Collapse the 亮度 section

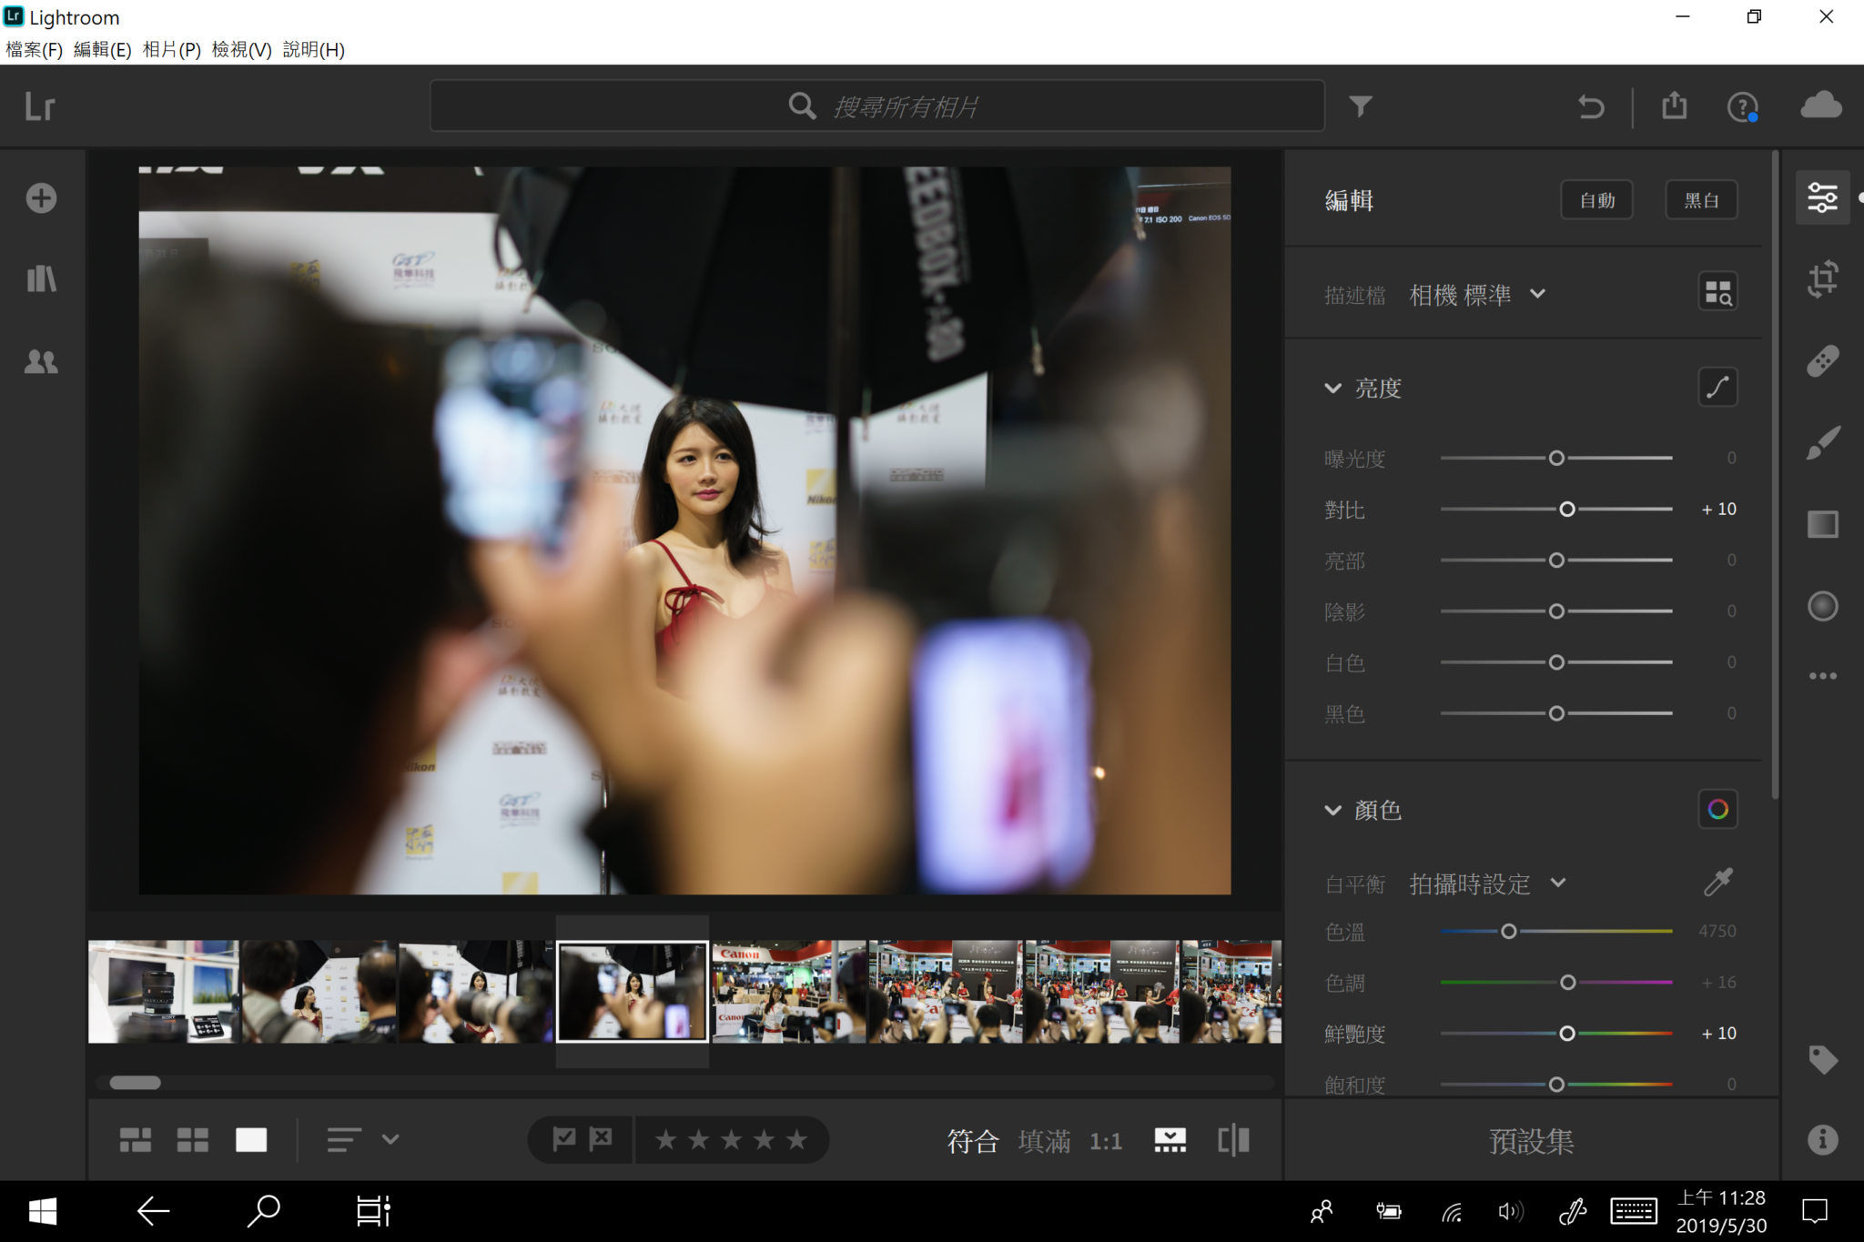pos(1332,389)
